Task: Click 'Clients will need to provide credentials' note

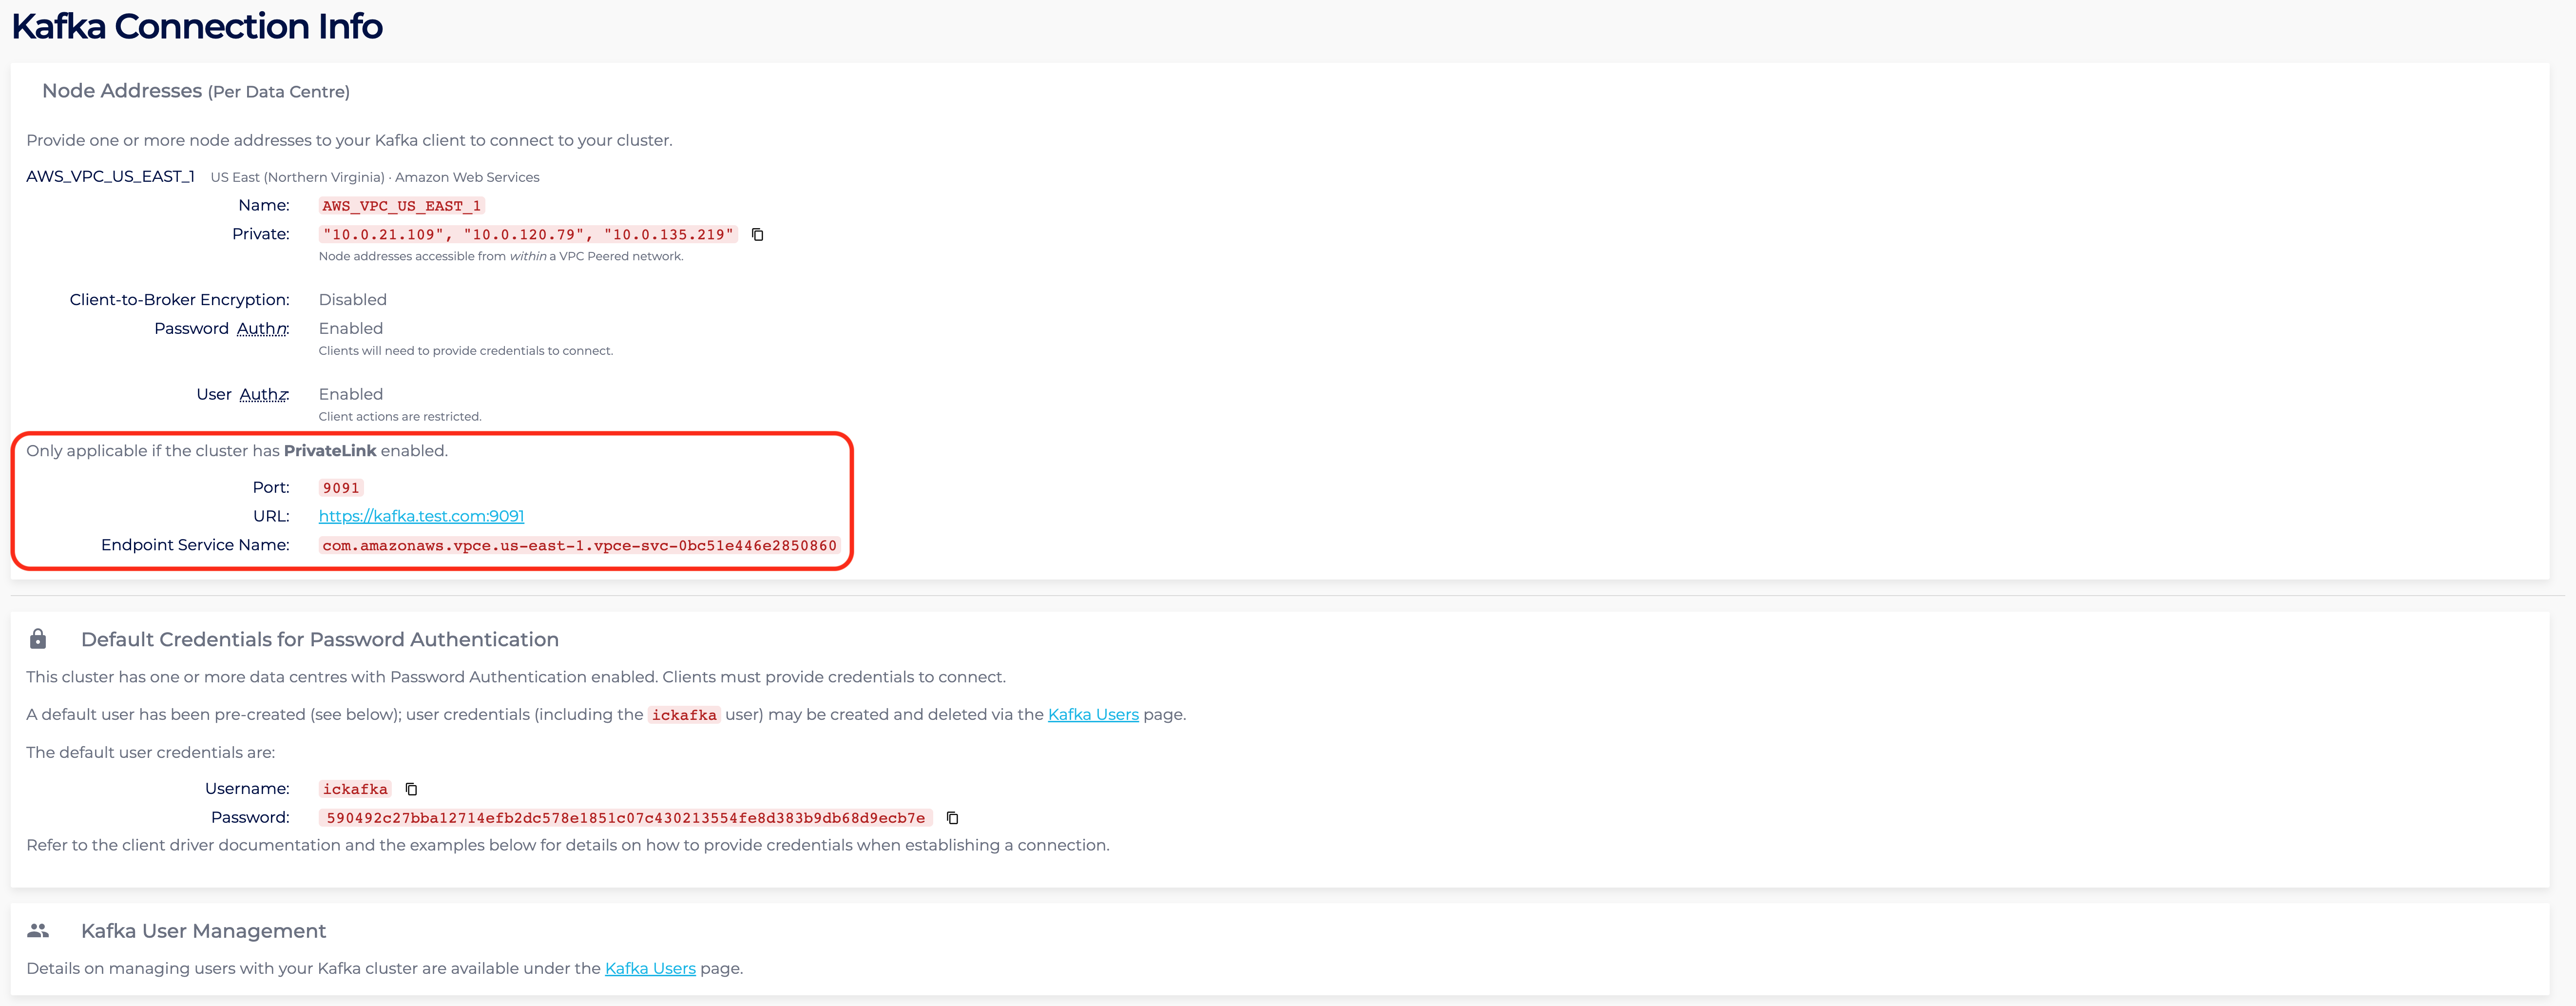Action: pyautogui.click(x=466, y=351)
